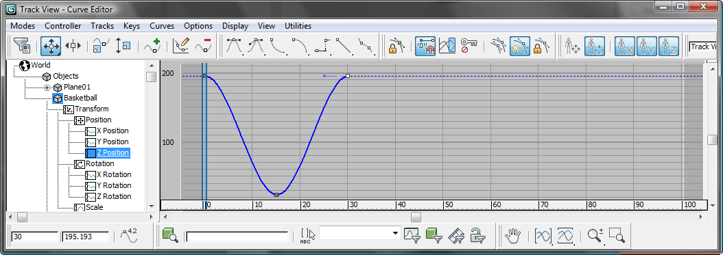Toggle the Z axis filter button

point(669,46)
